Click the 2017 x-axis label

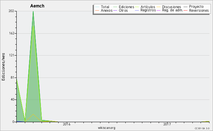pos(167,124)
